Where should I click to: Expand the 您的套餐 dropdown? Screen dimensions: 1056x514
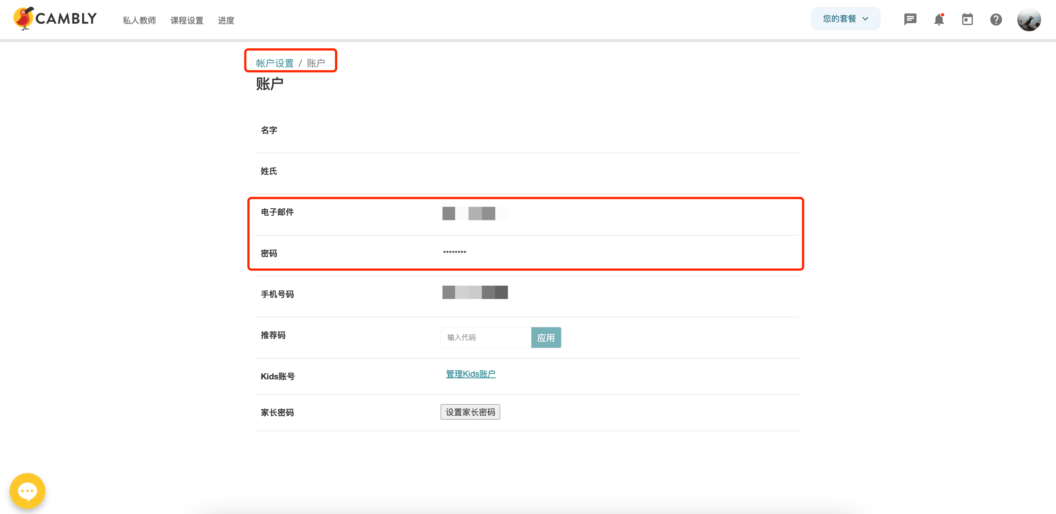(x=845, y=19)
